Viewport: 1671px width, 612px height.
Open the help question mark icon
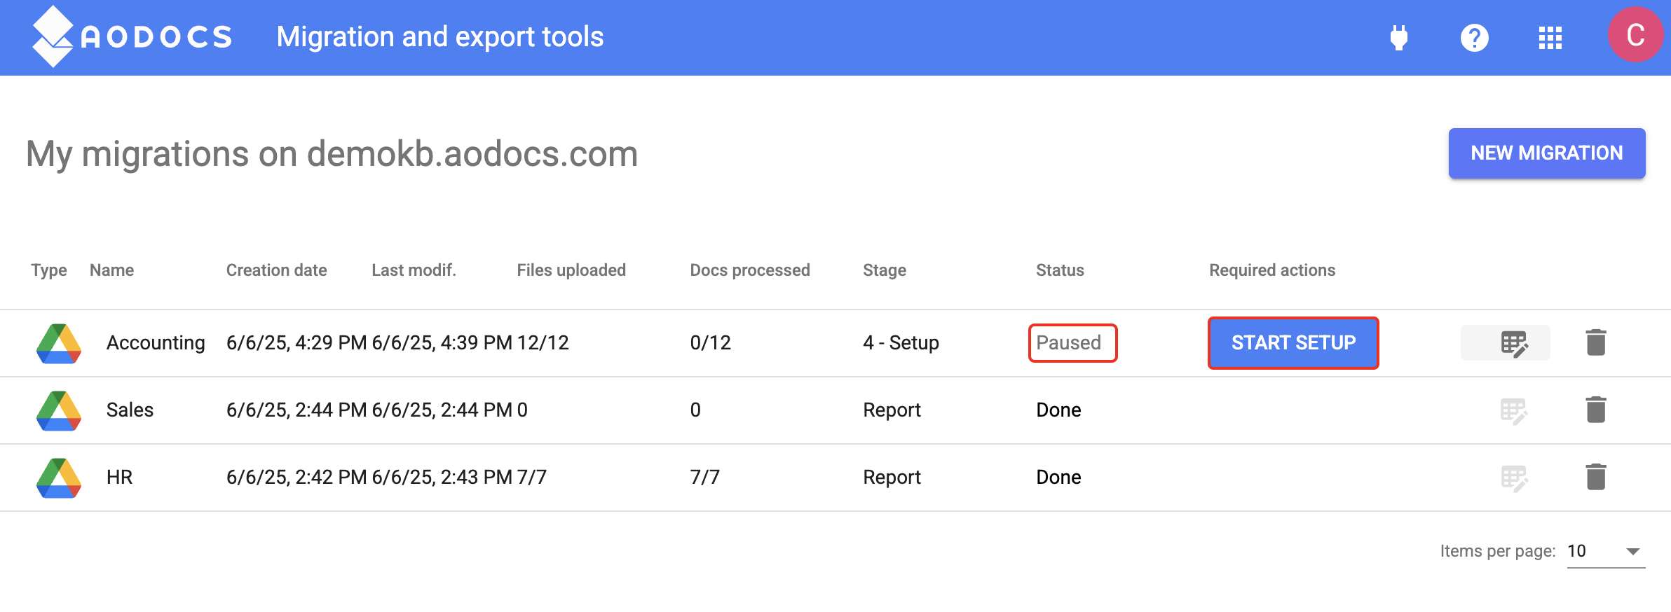tap(1475, 37)
